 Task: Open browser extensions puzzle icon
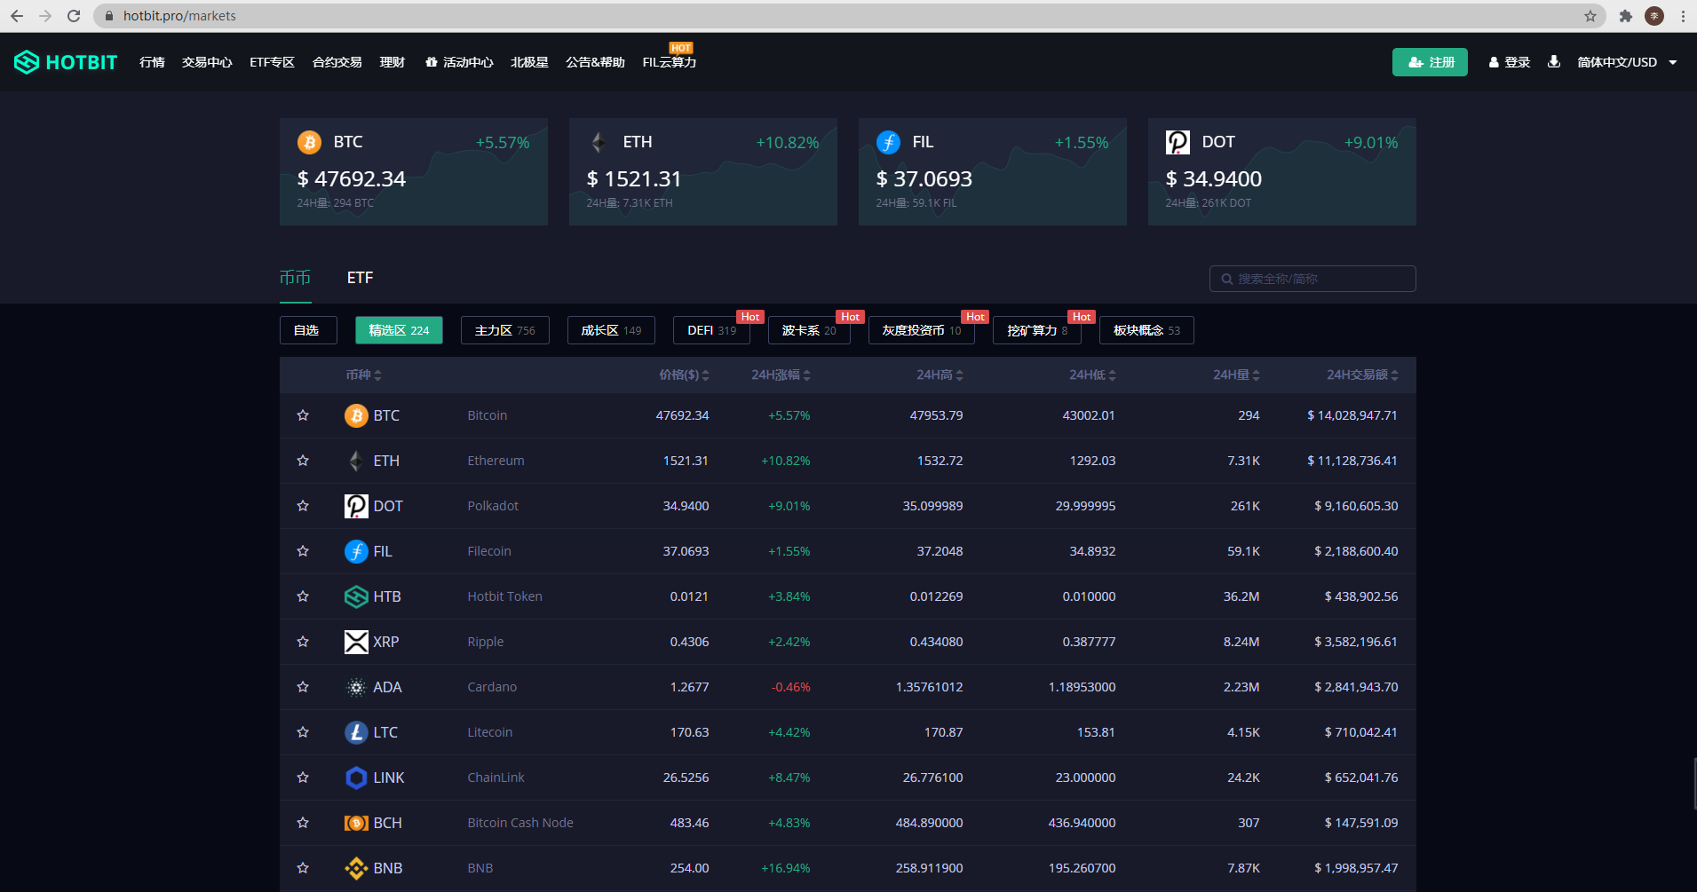tap(1625, 16)
